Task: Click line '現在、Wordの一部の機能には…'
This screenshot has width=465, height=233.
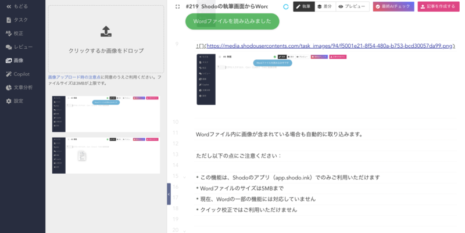Action: point(256,199)
